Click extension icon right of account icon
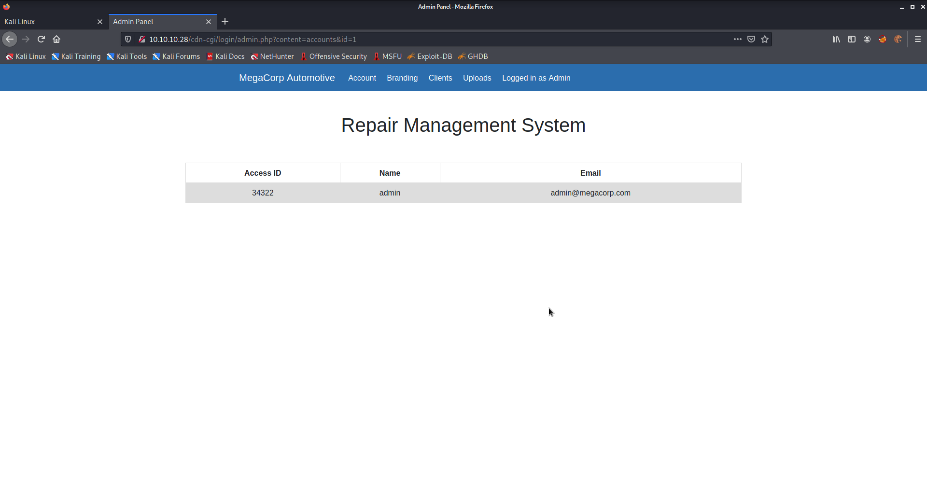The image size is (927, 503). [x=883, y=39]
